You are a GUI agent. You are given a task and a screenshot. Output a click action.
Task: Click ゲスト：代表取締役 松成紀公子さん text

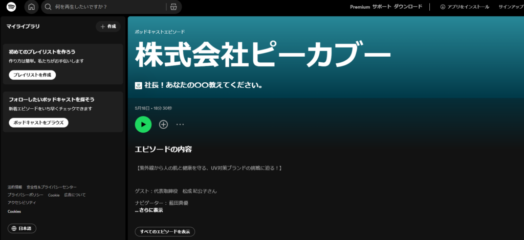(x=176, y=191)
